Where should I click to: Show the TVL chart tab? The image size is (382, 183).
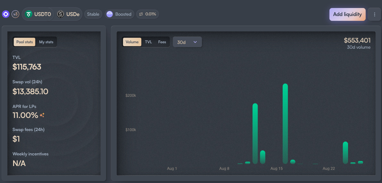148,42
